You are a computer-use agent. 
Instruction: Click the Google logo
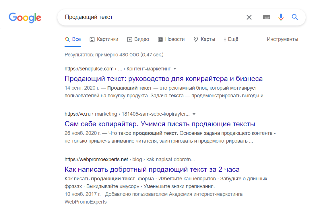[x=25, y=17]
